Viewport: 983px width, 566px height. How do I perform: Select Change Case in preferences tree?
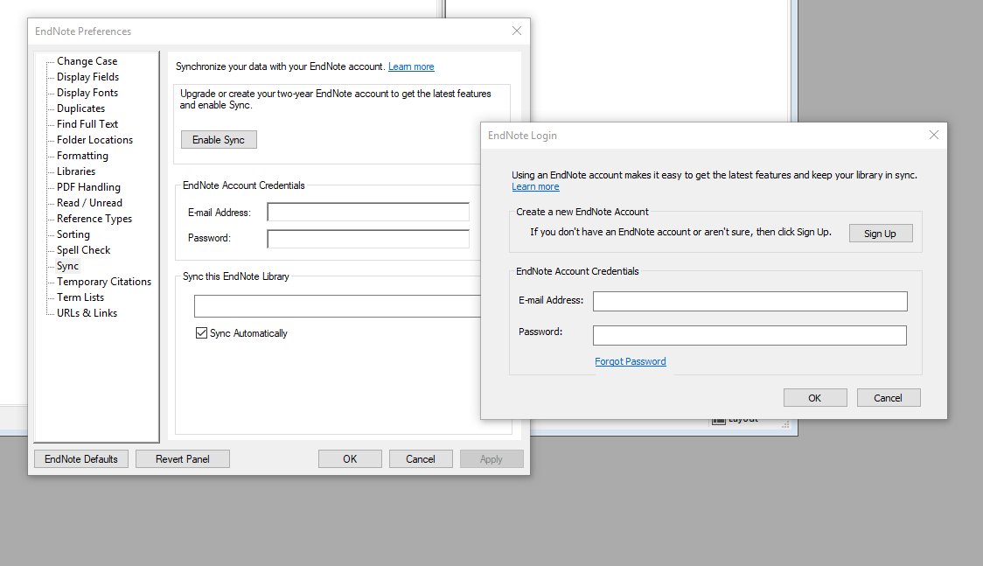[87, 61]
